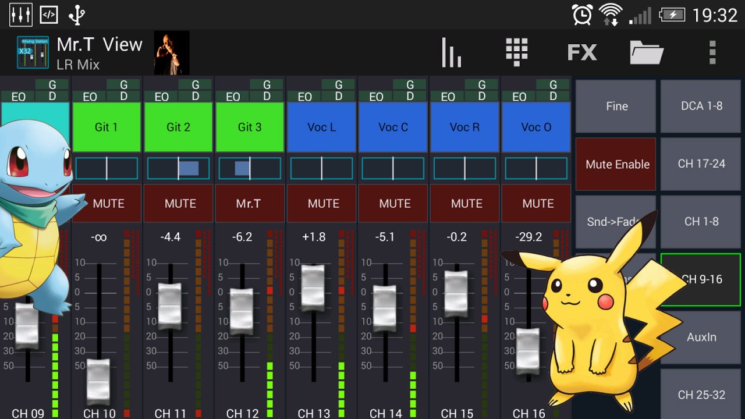745x419 pixels.
Task: Tap the CH 14 fader knob
Action: pyautogui.click(x=385, y=308)
